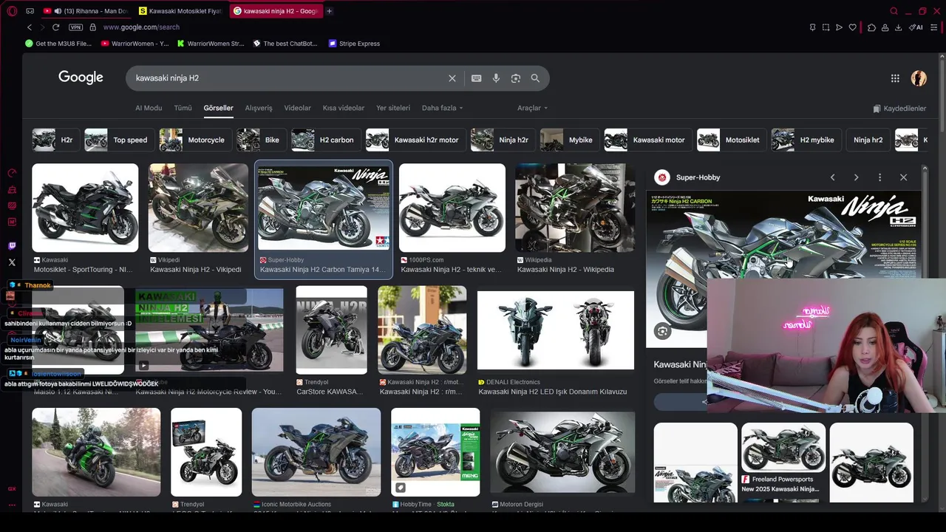This screenshot has width=946, height=532.
Task: Open Kaydedilenler saved items
Action: 899,109
